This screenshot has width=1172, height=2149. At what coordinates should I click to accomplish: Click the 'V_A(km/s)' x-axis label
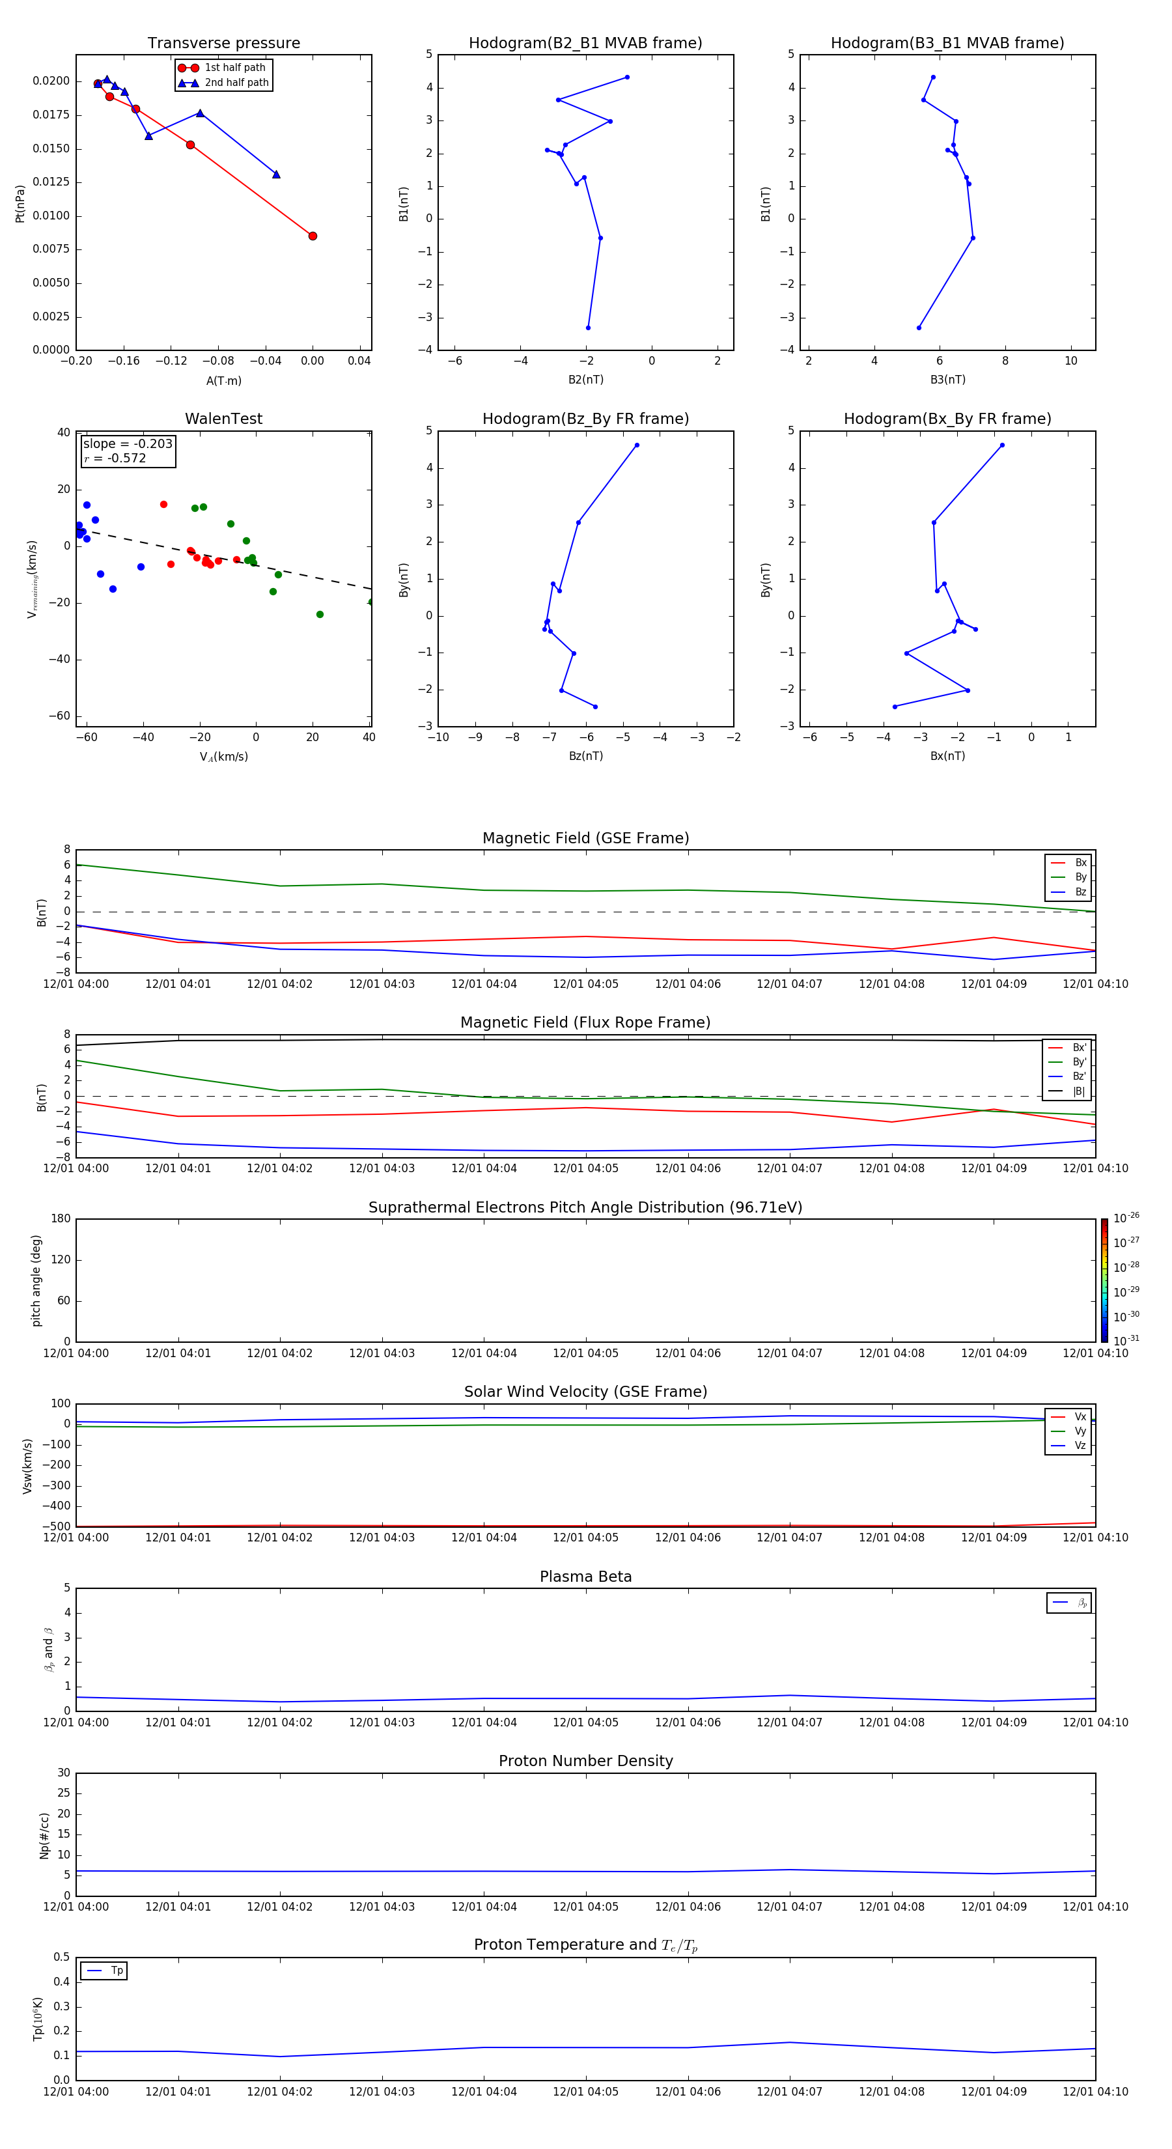(x=223, y=757)
